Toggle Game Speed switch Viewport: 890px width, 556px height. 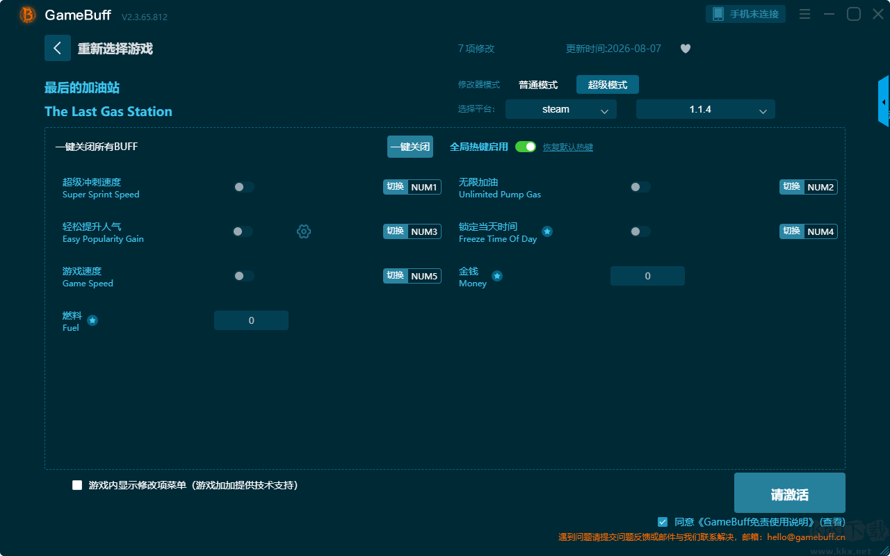(x=244, y=276)
